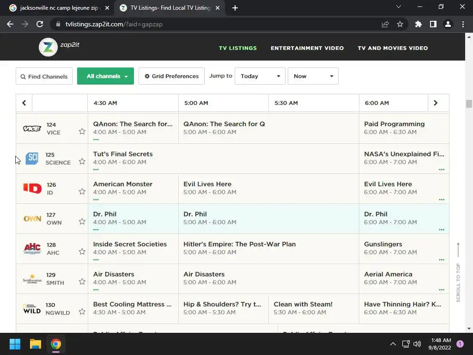Open the OWN channel logo

pos(32,219)
